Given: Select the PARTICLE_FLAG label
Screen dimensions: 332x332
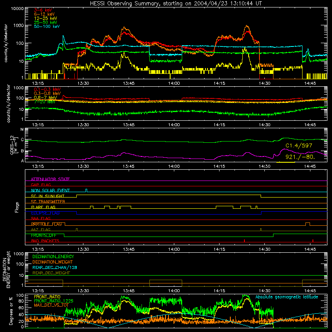Looking at the screenshot, I should point(46,224).
